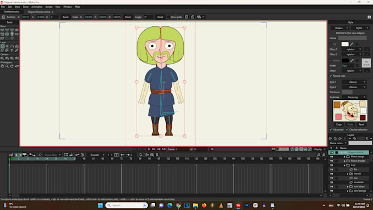Click the Duplicate Layer icon in Layers panel
373x210 pixels.
tap(335, 138)
